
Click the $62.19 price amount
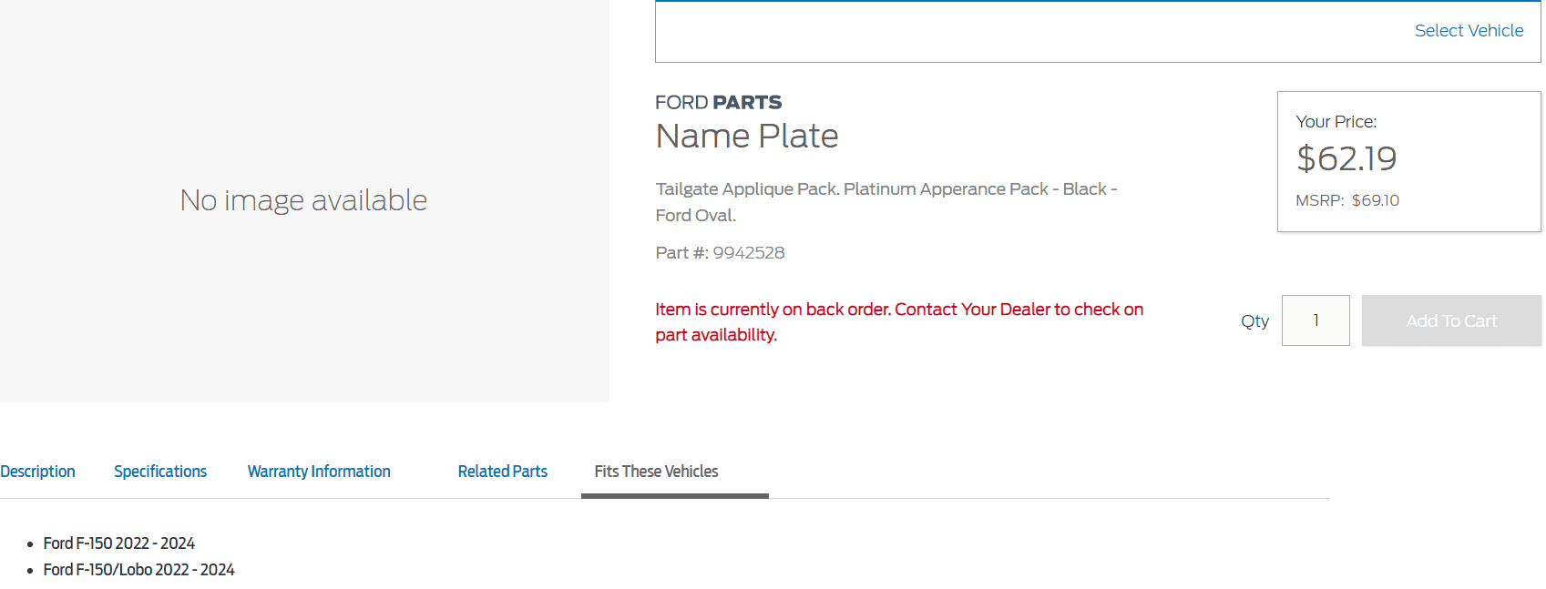[1346, 159]
